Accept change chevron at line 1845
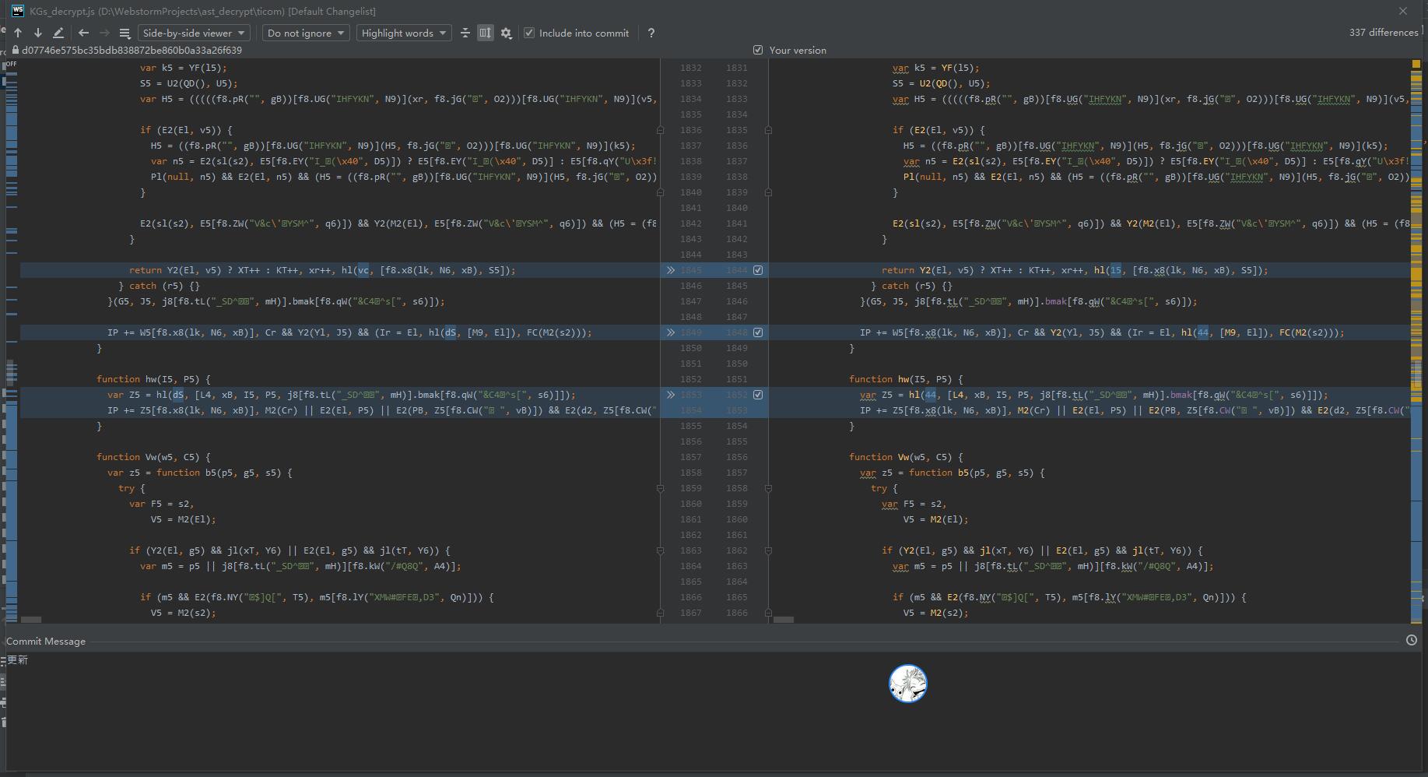The height and width of the screenshot is (777, 1428). click(670, 270)
